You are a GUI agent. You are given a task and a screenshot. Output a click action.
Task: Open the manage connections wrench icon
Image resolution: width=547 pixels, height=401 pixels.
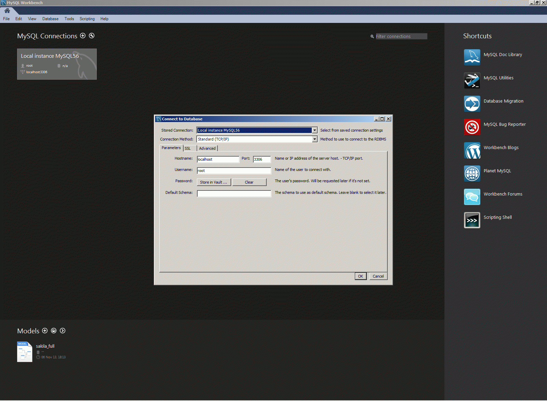coord(92,36)
